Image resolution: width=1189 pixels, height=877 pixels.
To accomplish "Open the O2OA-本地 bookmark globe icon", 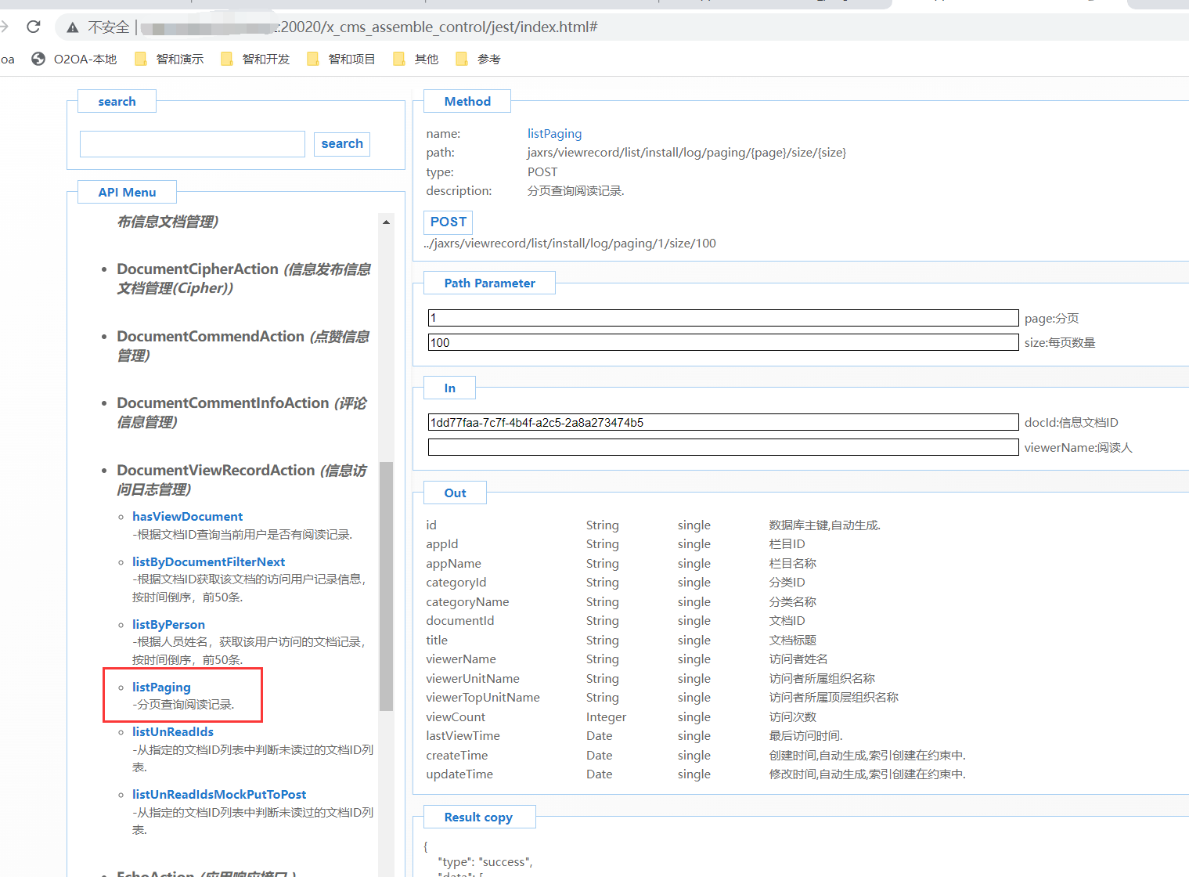I will pos(38,60).
